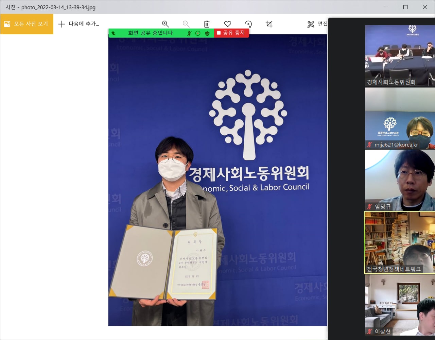Close the Photos window
Viewport: 435px width, 340px height.
(x=425, y=7)
